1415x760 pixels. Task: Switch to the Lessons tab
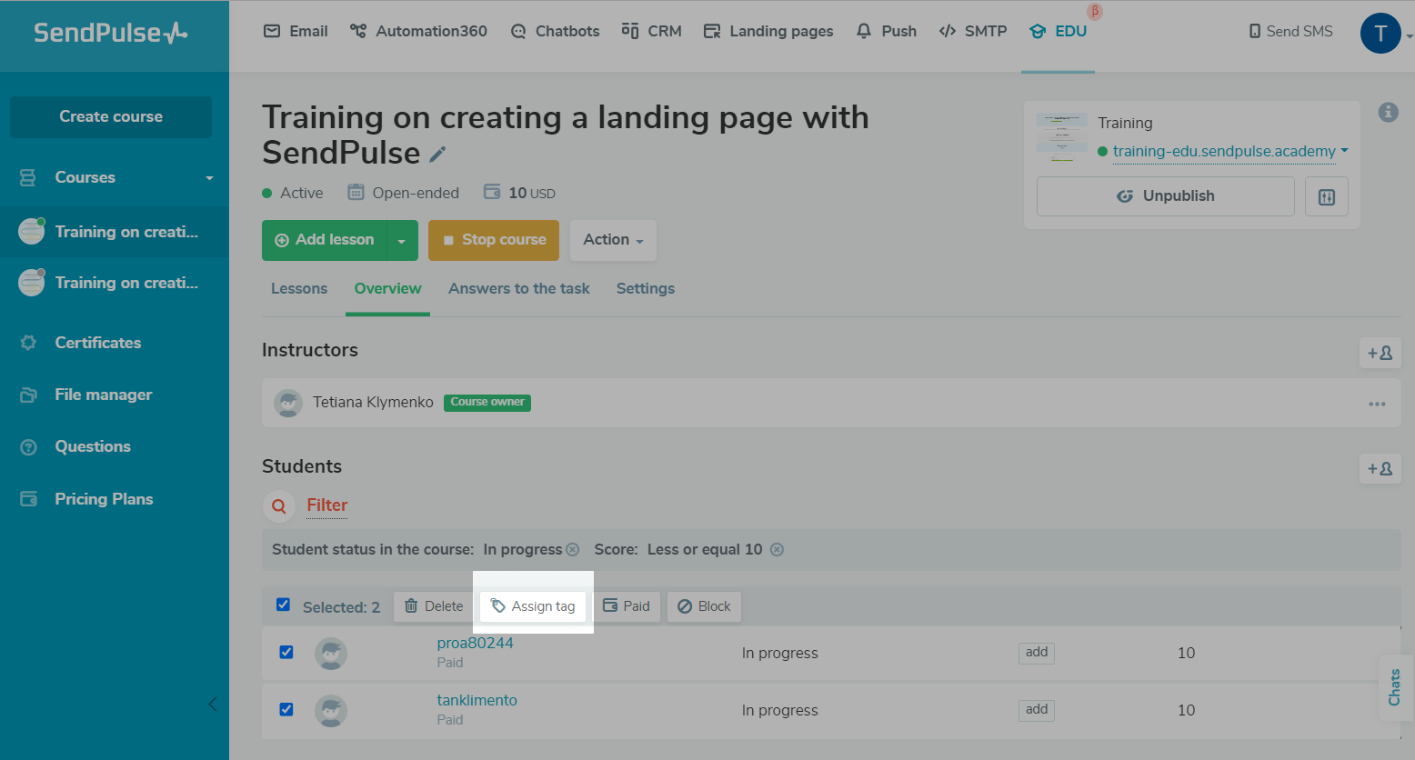coord(299,288)
